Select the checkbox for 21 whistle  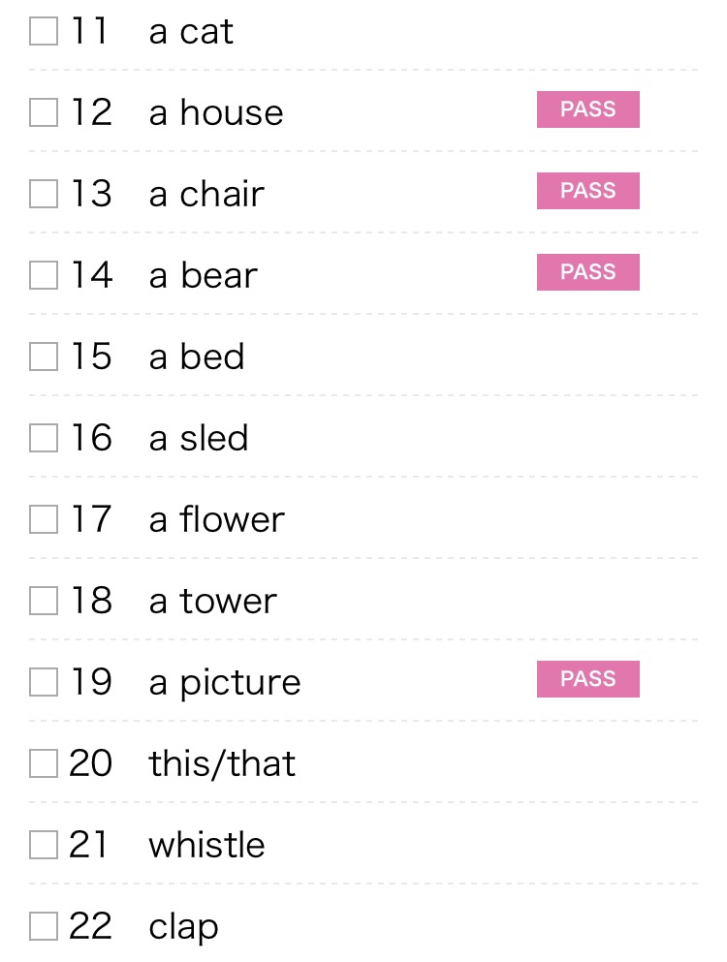click(x=44, y=845)
